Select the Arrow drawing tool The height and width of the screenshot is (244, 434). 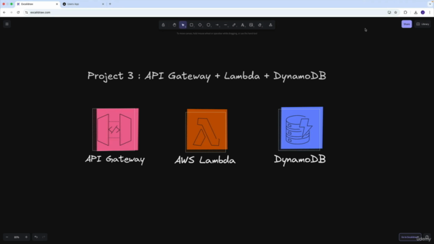point(217,25)
